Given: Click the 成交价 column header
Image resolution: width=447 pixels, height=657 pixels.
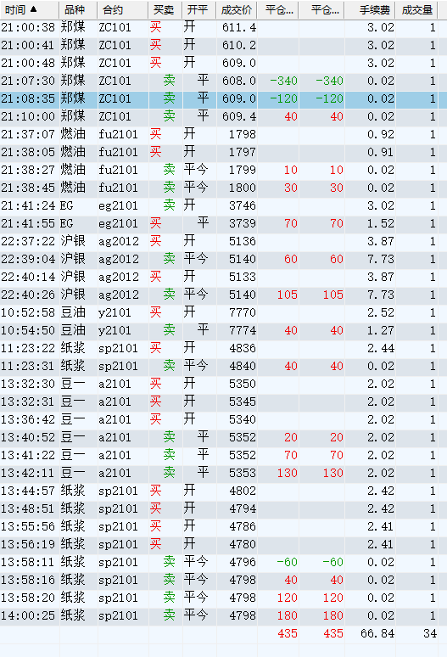Looking at the screenshot, I should pyautogui.click(x=237, y=9).
